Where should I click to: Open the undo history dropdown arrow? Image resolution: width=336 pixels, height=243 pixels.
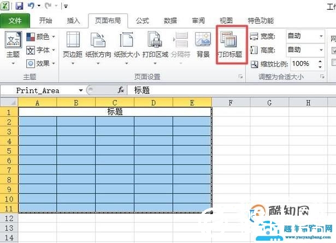click(x=39, y=6)
